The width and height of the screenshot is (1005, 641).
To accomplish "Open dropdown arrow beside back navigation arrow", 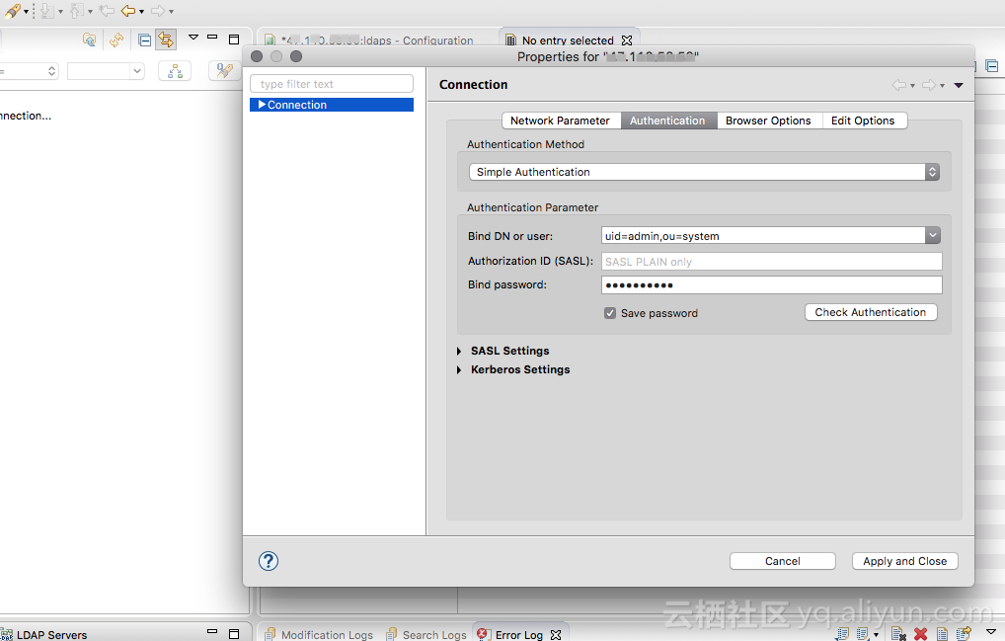I will (x=141, y=12).
